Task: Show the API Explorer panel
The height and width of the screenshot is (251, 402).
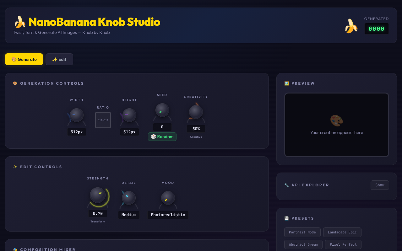Action: click(380, 185)
